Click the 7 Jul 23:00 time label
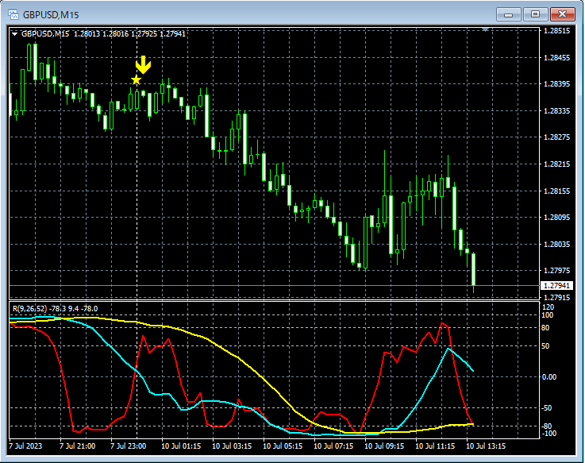The height and width of the screenshot is (463, 585). point(129,446)
